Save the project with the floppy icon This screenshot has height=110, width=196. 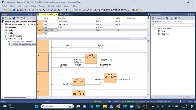(x=13, y=10)
